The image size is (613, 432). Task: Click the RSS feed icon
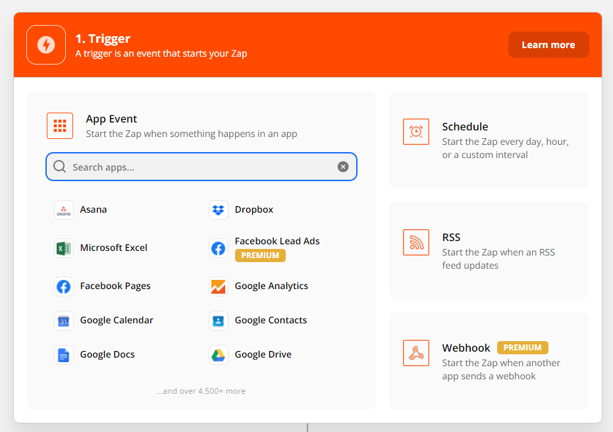(x=416, y=242)
